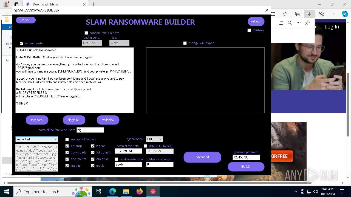Screen dimensions: 351x197
Task: Open Edge settings and more ellipsis
Action: [333, 14]
